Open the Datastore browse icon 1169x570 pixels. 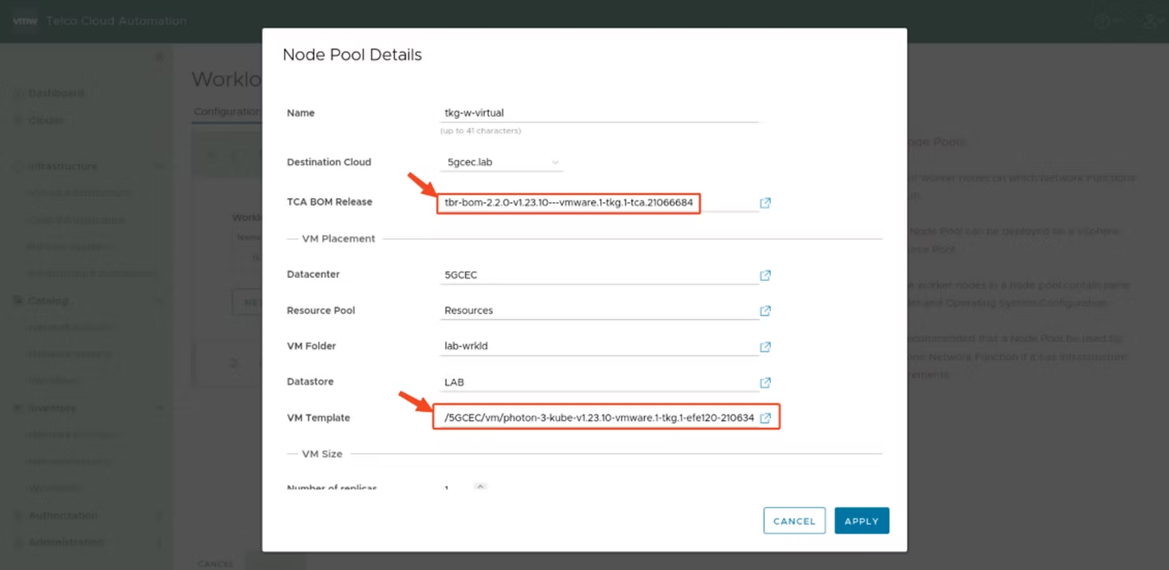tap(765, 382)
